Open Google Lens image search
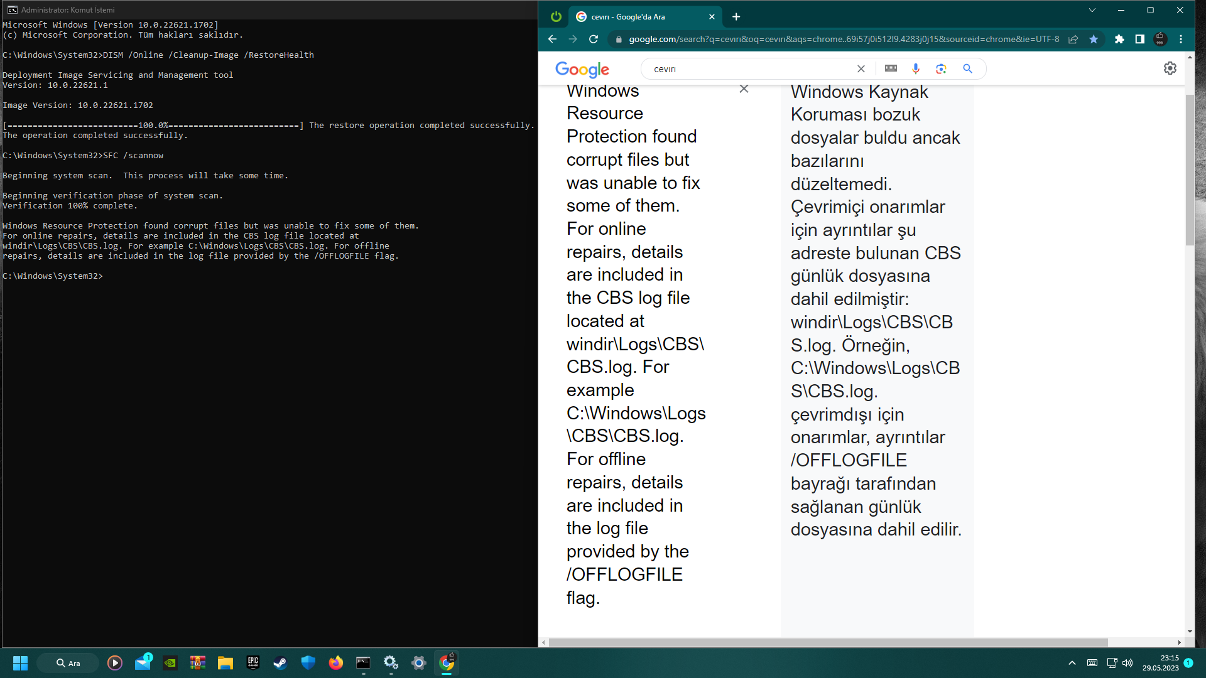The image size is (1206, 678). [941, 69]
